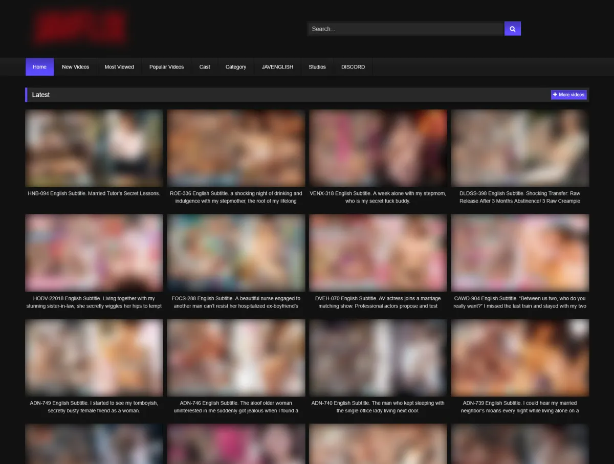
Task: Go to New Videos page
Action: (x=75, y=67)
